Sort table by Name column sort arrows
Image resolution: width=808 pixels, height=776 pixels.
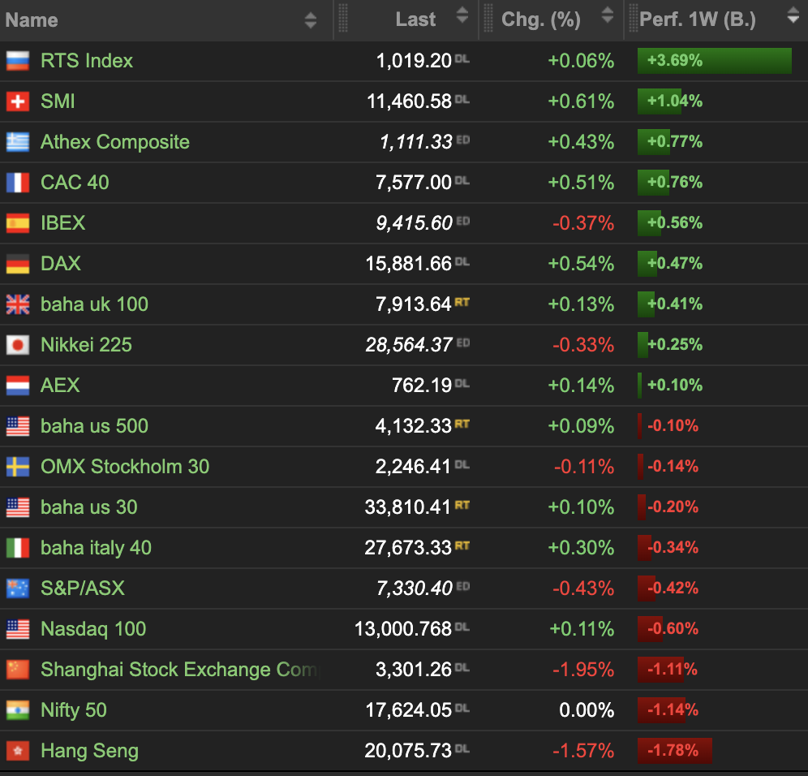[x=311, y=20]
